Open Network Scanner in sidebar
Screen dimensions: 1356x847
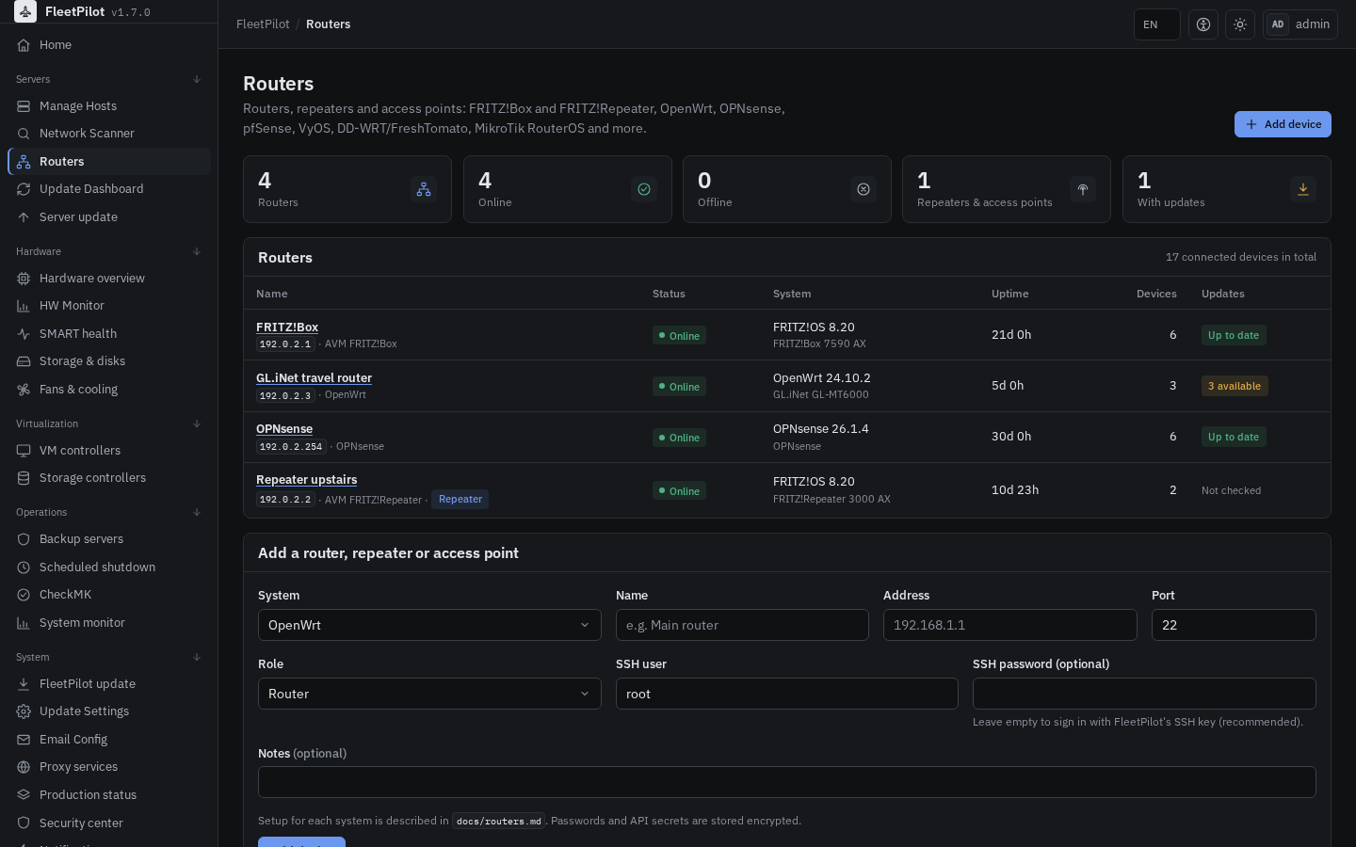[109, 134]
